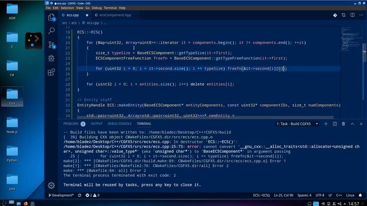This screenshot has height=206, width=367.
Task: Maximize the panel with up chevron
Action: tap(352, 124)
